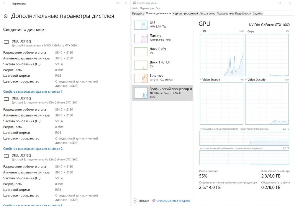295x206 pixels.
Task: Click the NVIDIA GeForce GTX 1660 heading
Action: [269, 25]
